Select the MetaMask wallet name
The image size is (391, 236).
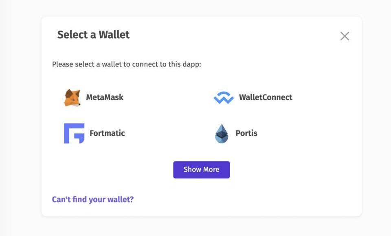point(105,97)
